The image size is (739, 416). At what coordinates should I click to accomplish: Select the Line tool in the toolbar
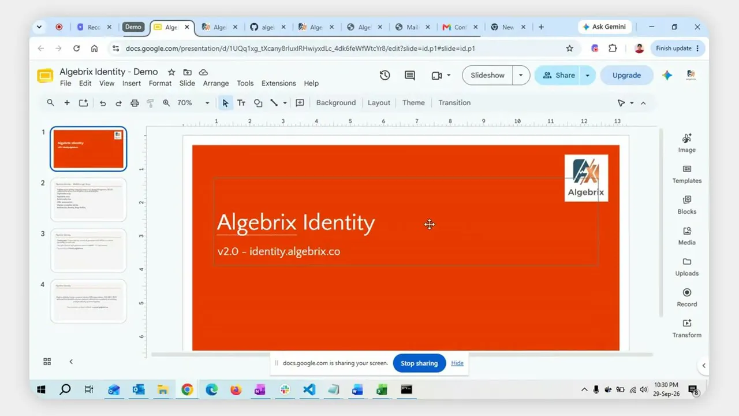(274, 103)
